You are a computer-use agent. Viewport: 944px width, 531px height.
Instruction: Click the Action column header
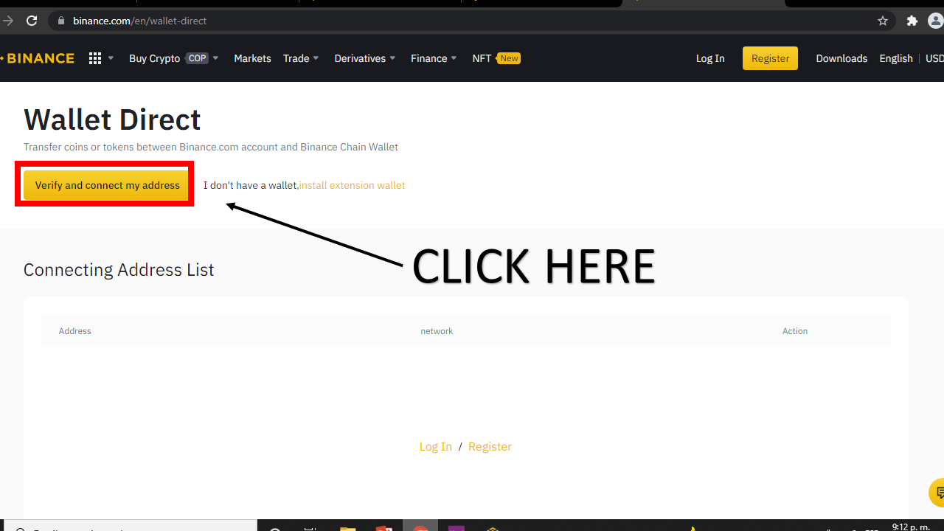[795, 331]
